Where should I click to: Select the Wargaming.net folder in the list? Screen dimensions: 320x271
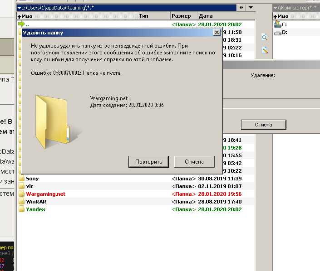[x=136, y=194]
